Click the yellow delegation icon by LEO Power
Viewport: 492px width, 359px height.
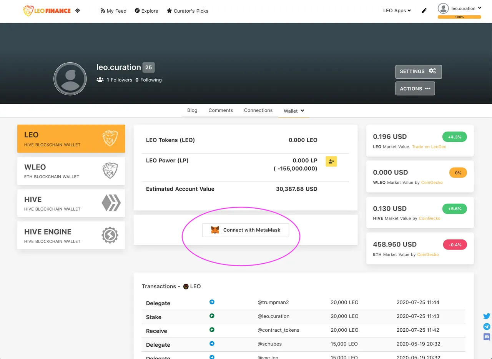tap(331, 161)
